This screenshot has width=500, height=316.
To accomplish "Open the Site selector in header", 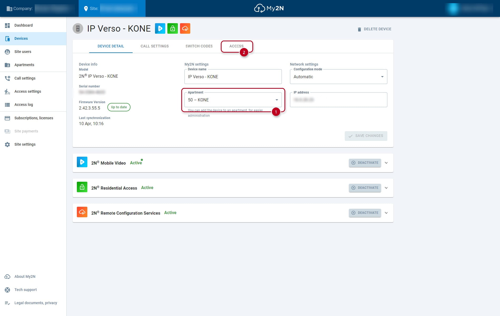I will click(x=112, y=8).
